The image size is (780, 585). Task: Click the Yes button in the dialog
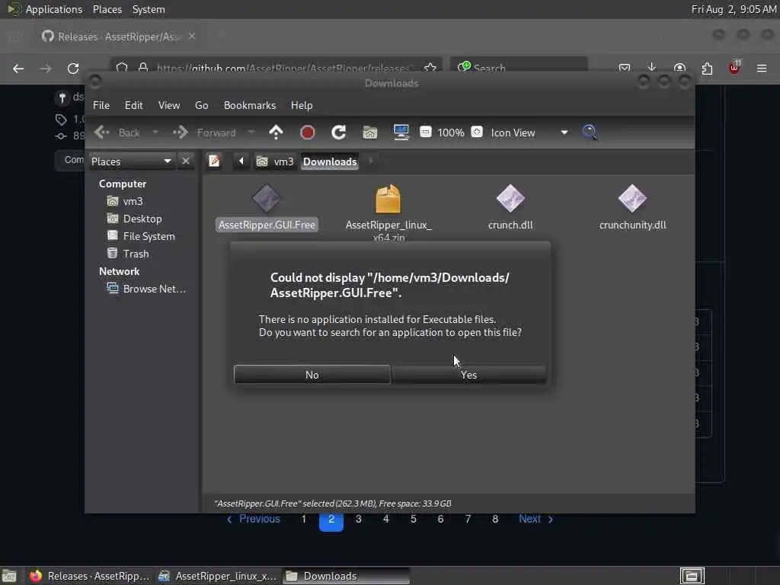468,375
